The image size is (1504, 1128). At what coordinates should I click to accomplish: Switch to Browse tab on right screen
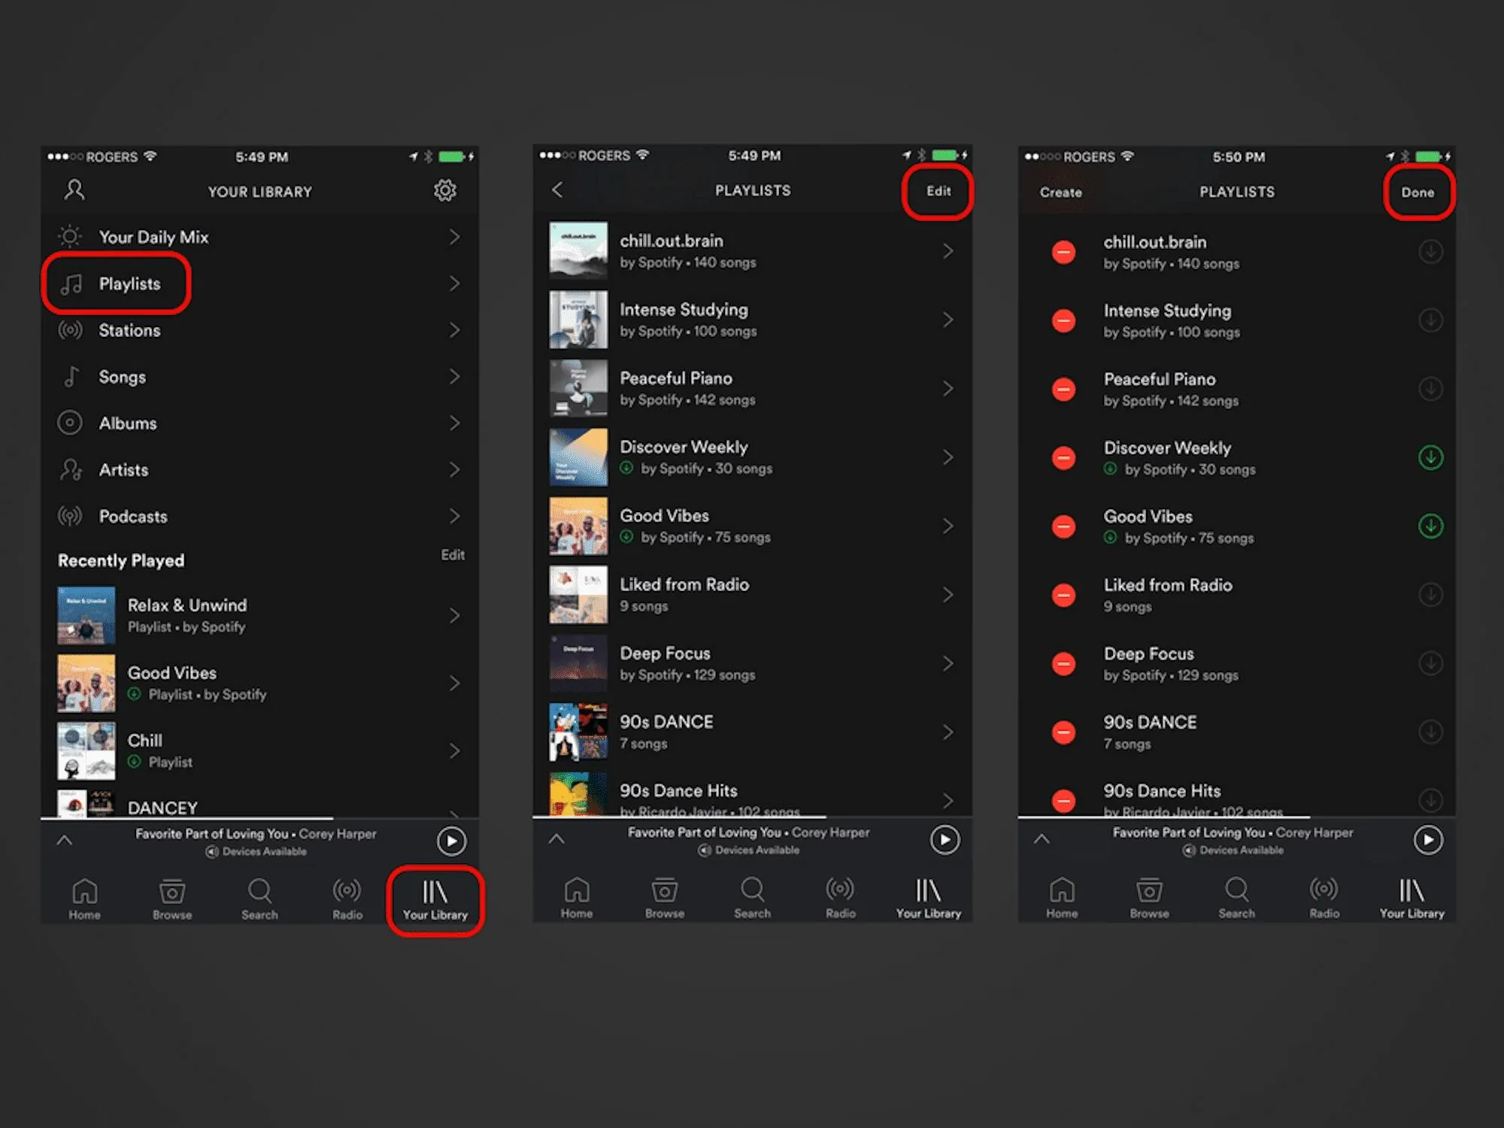[1149, 898]
